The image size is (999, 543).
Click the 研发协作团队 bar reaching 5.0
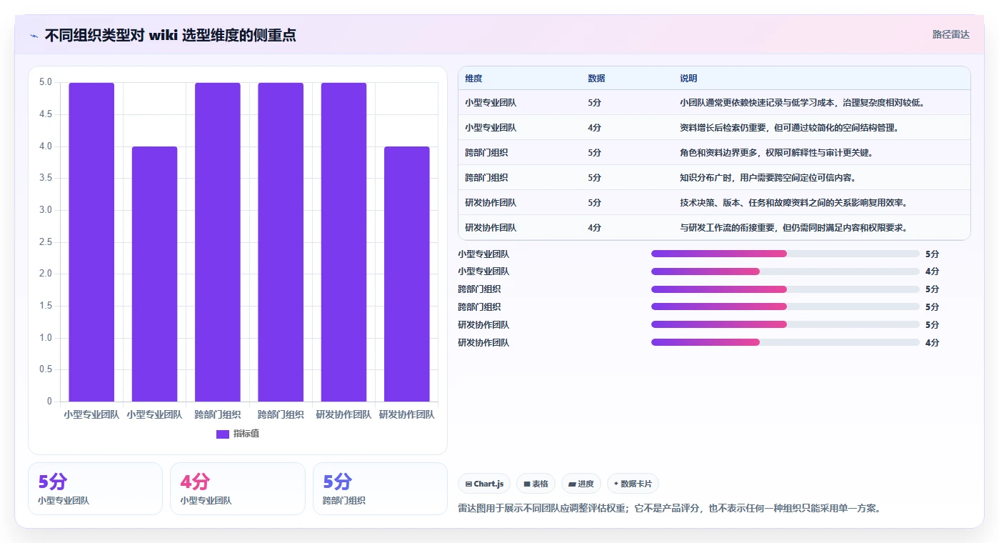(x=343, y=241)
